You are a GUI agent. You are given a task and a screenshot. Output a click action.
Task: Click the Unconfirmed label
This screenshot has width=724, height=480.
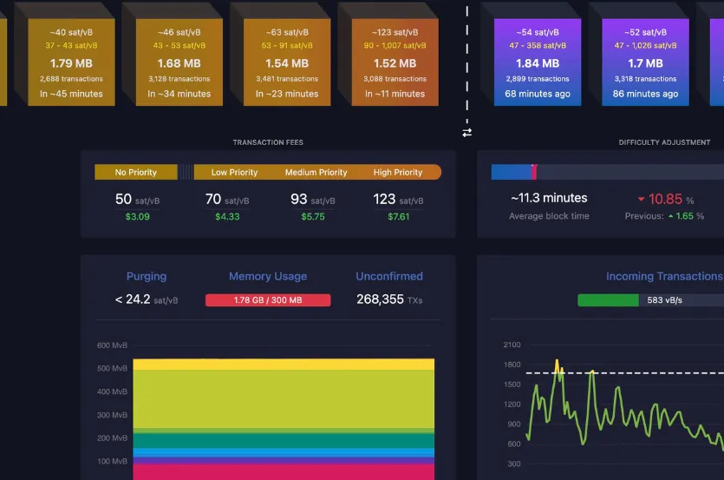coord(389,276)
